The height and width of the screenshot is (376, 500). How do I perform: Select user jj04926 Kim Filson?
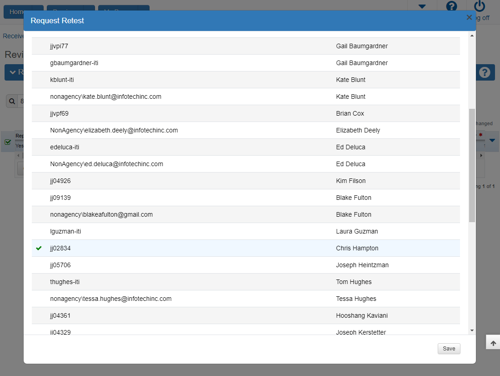tap(246, 181)
